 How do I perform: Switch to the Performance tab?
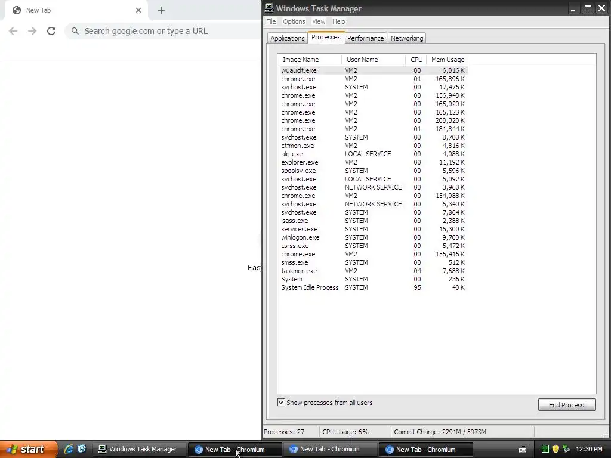[x=366, y=38]
